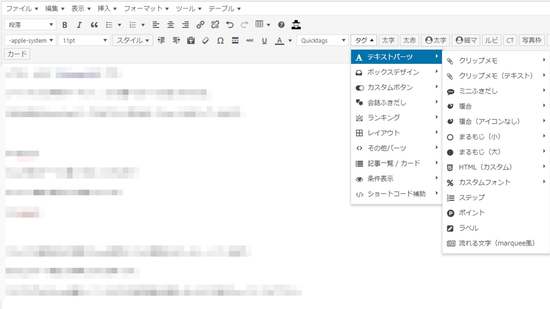The width and height of the screenshot is (550, 309).
Task: Open the 段落 paragraph format dropdown
Action: coord(30,25)
